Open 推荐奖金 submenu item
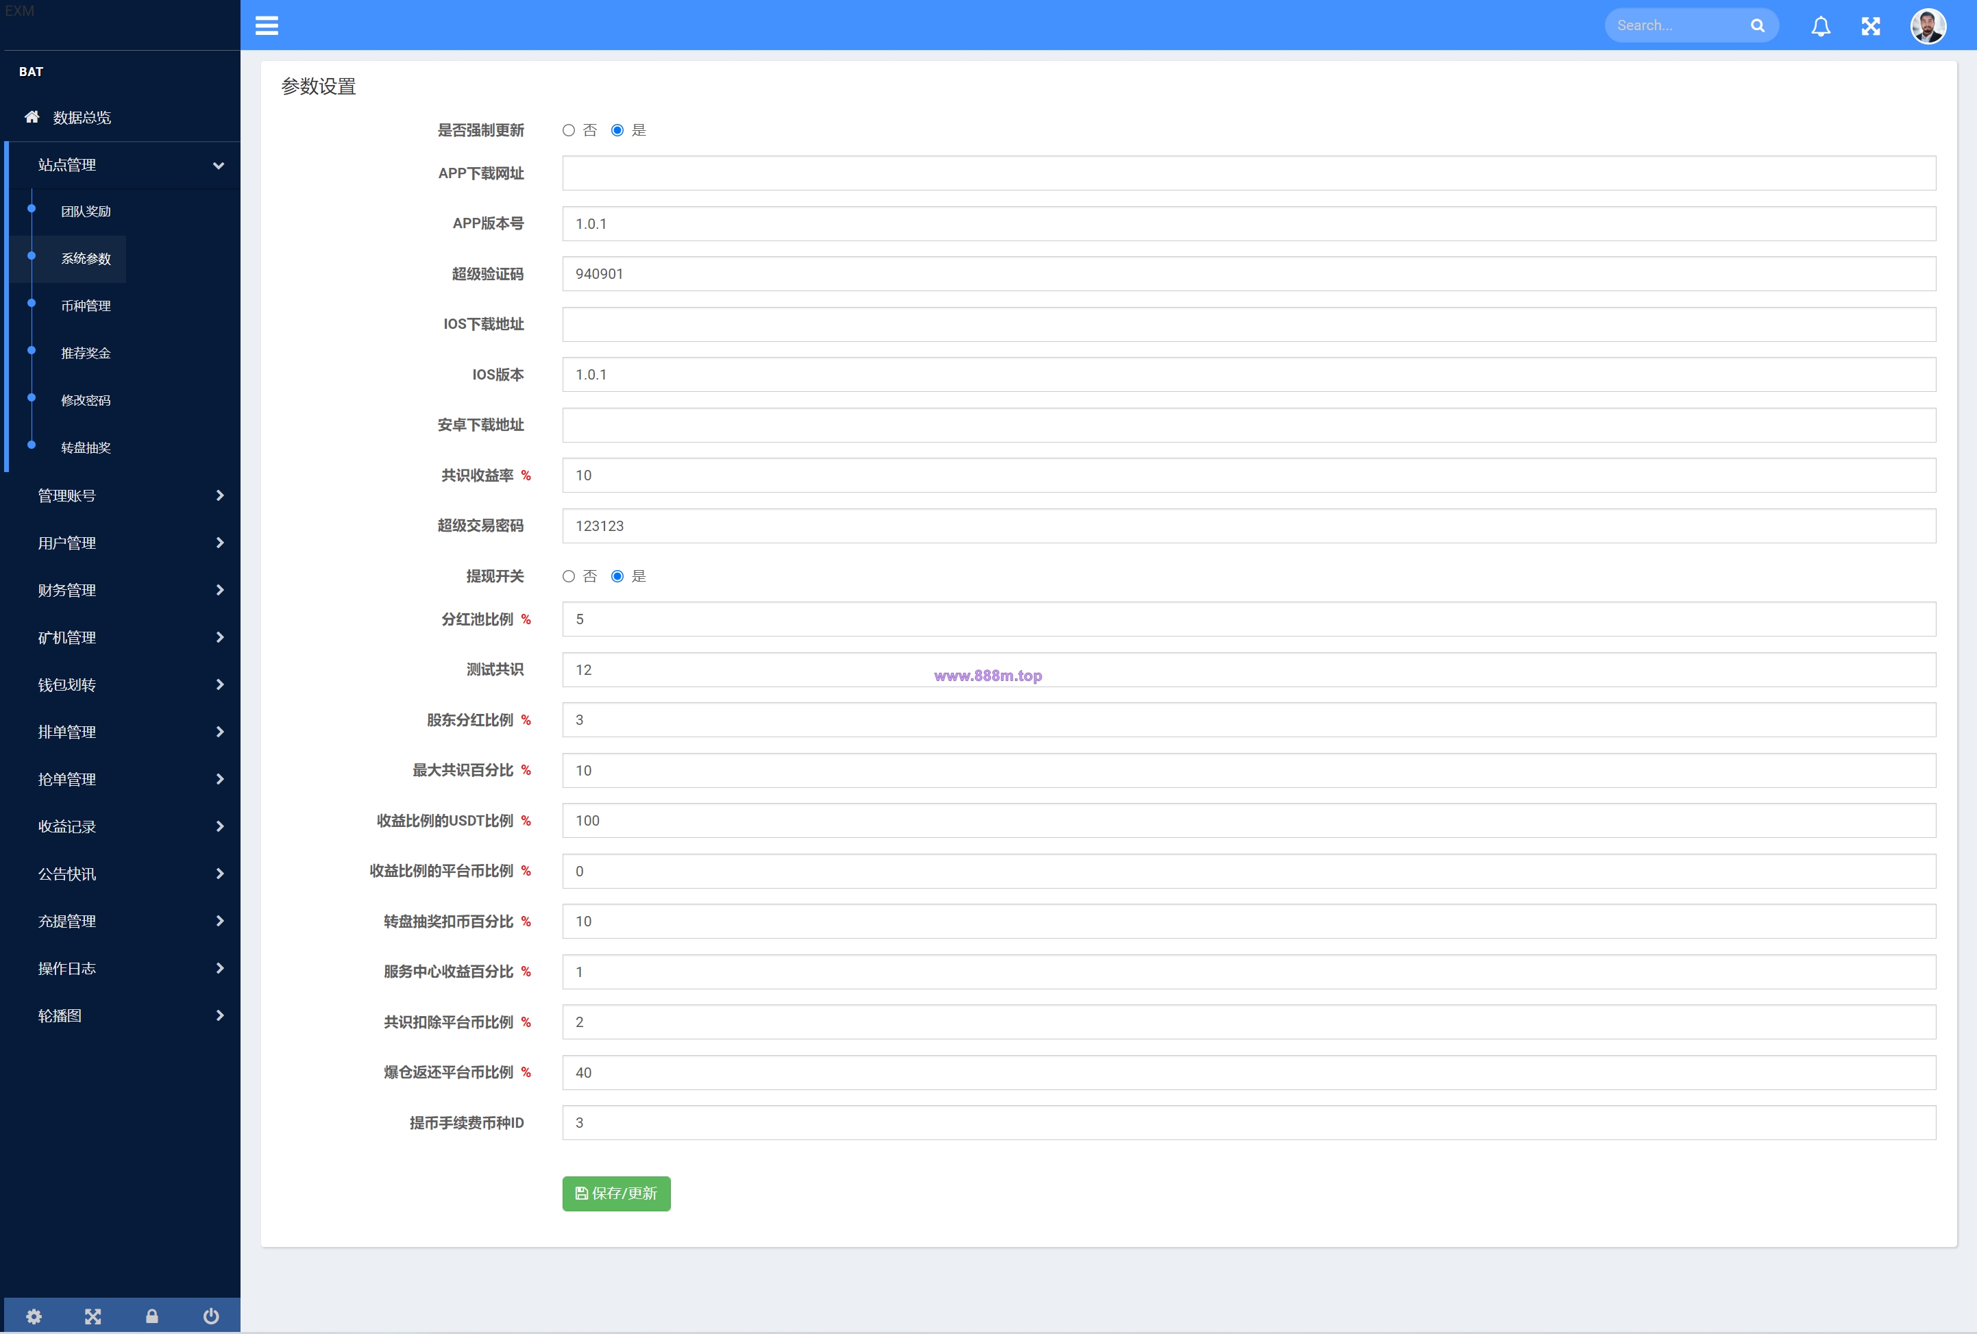Image resolution: width=1977 pixels, height=1334 pixels. pyautogui.click(x=86, y=353)
